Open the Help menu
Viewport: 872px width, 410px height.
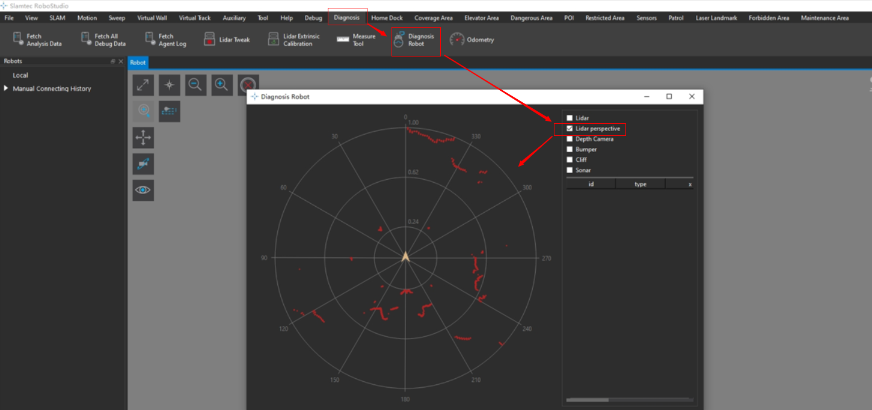(287, 18)
